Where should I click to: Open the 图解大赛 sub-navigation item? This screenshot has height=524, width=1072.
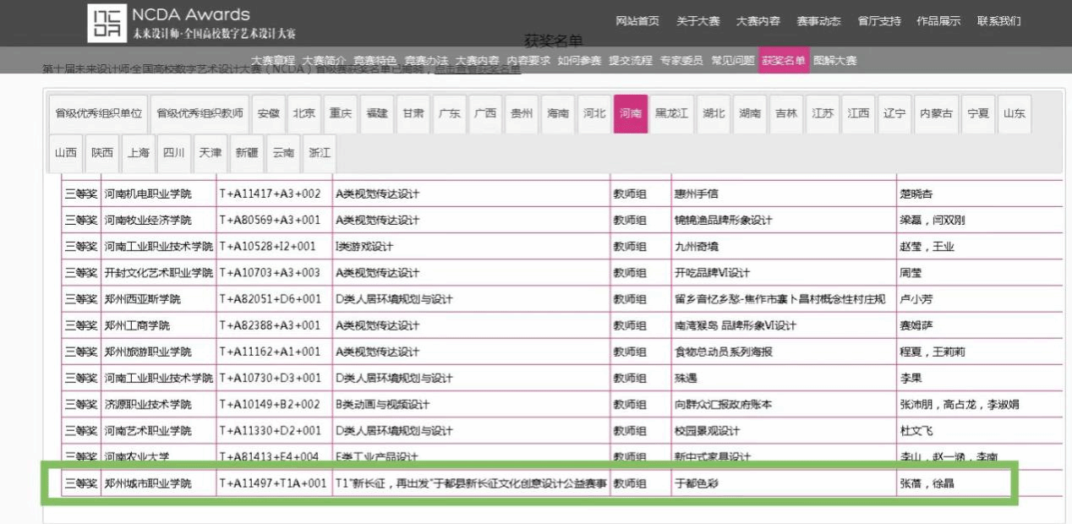tap(834, 61)
